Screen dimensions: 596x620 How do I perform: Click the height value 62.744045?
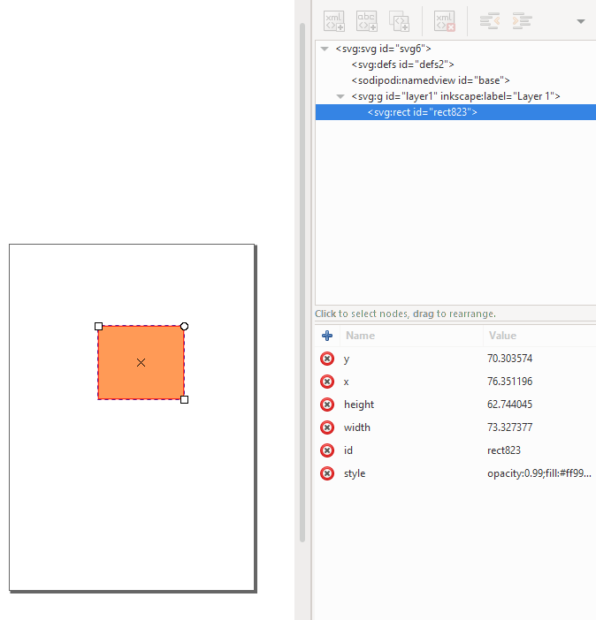tap(509, 405)
